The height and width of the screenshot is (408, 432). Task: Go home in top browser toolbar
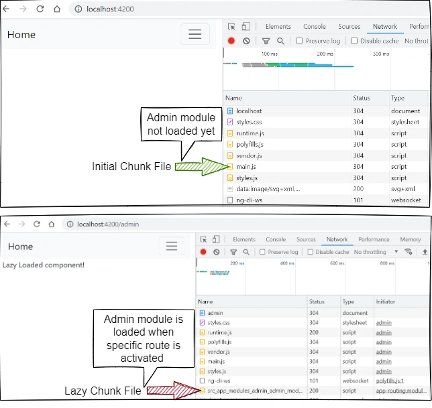[x=57, y=9]
